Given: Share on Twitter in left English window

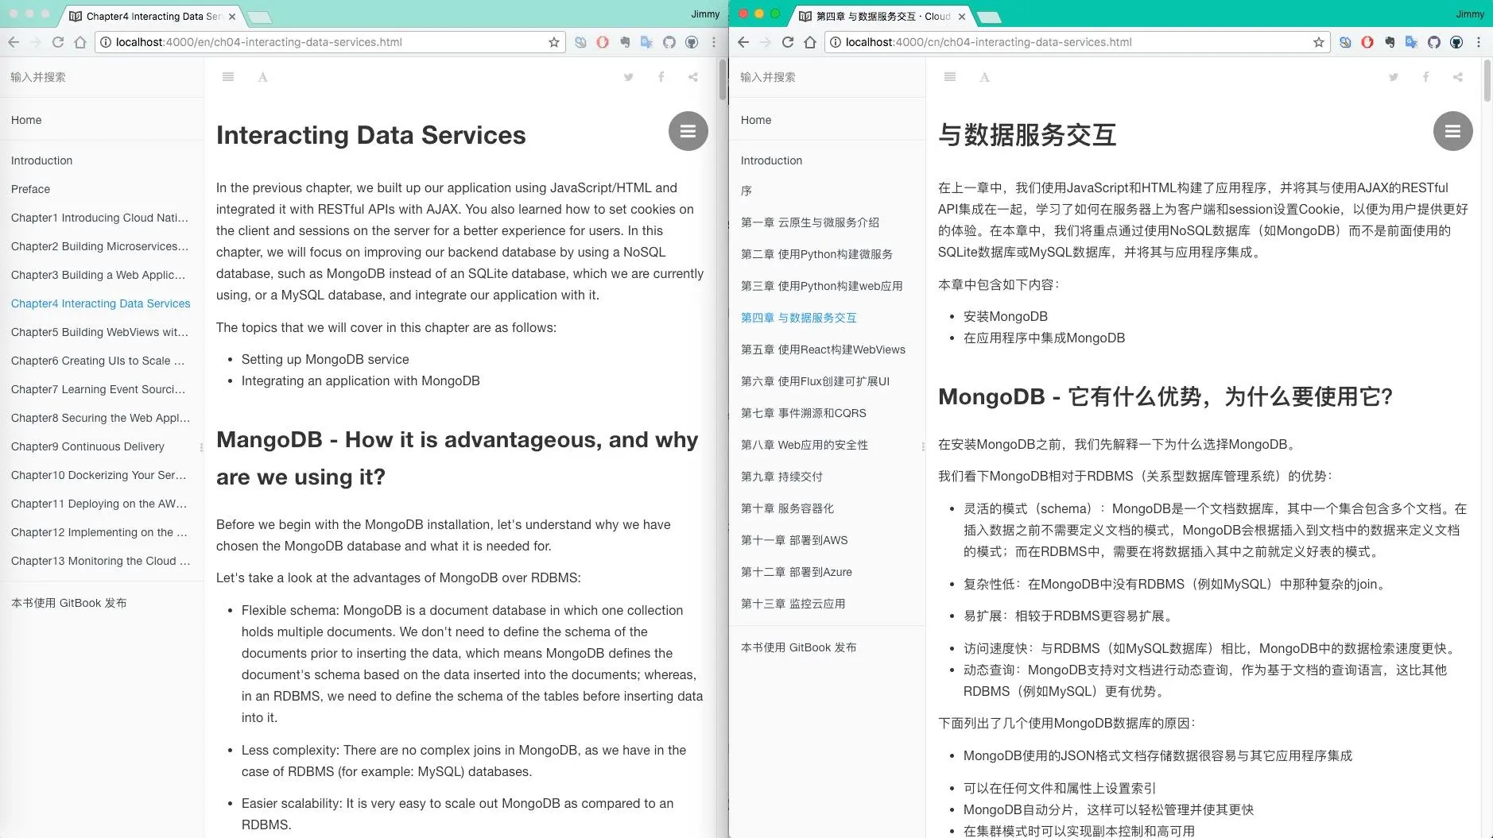Looking at the screenshot, I should point(629,77).
